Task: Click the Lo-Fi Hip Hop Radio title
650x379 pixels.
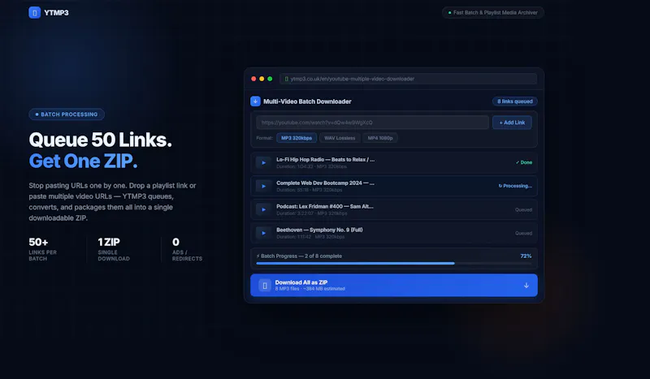Action: coord(326,159)
